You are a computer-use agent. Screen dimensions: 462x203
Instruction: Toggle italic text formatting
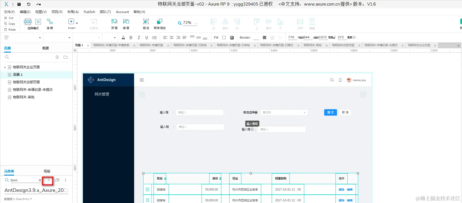click(139, 37)
